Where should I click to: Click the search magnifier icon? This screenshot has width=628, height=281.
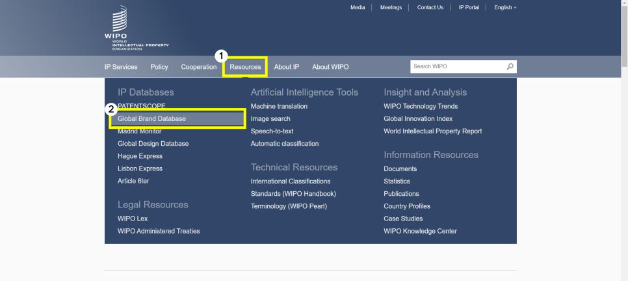(x=510, y=66)
